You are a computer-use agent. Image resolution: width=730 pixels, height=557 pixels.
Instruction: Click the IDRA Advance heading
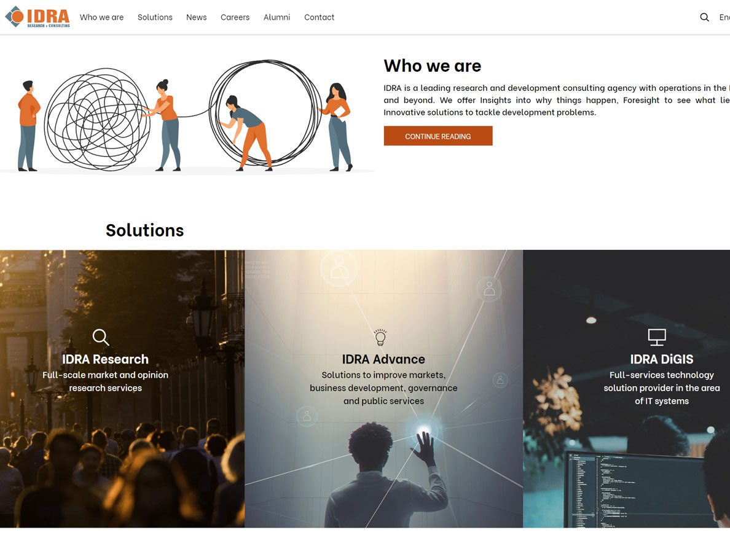point(383,359)
